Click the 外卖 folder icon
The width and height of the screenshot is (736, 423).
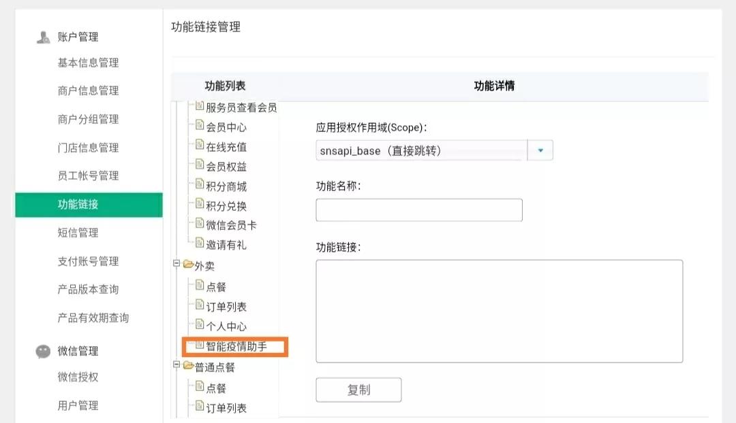188,264
